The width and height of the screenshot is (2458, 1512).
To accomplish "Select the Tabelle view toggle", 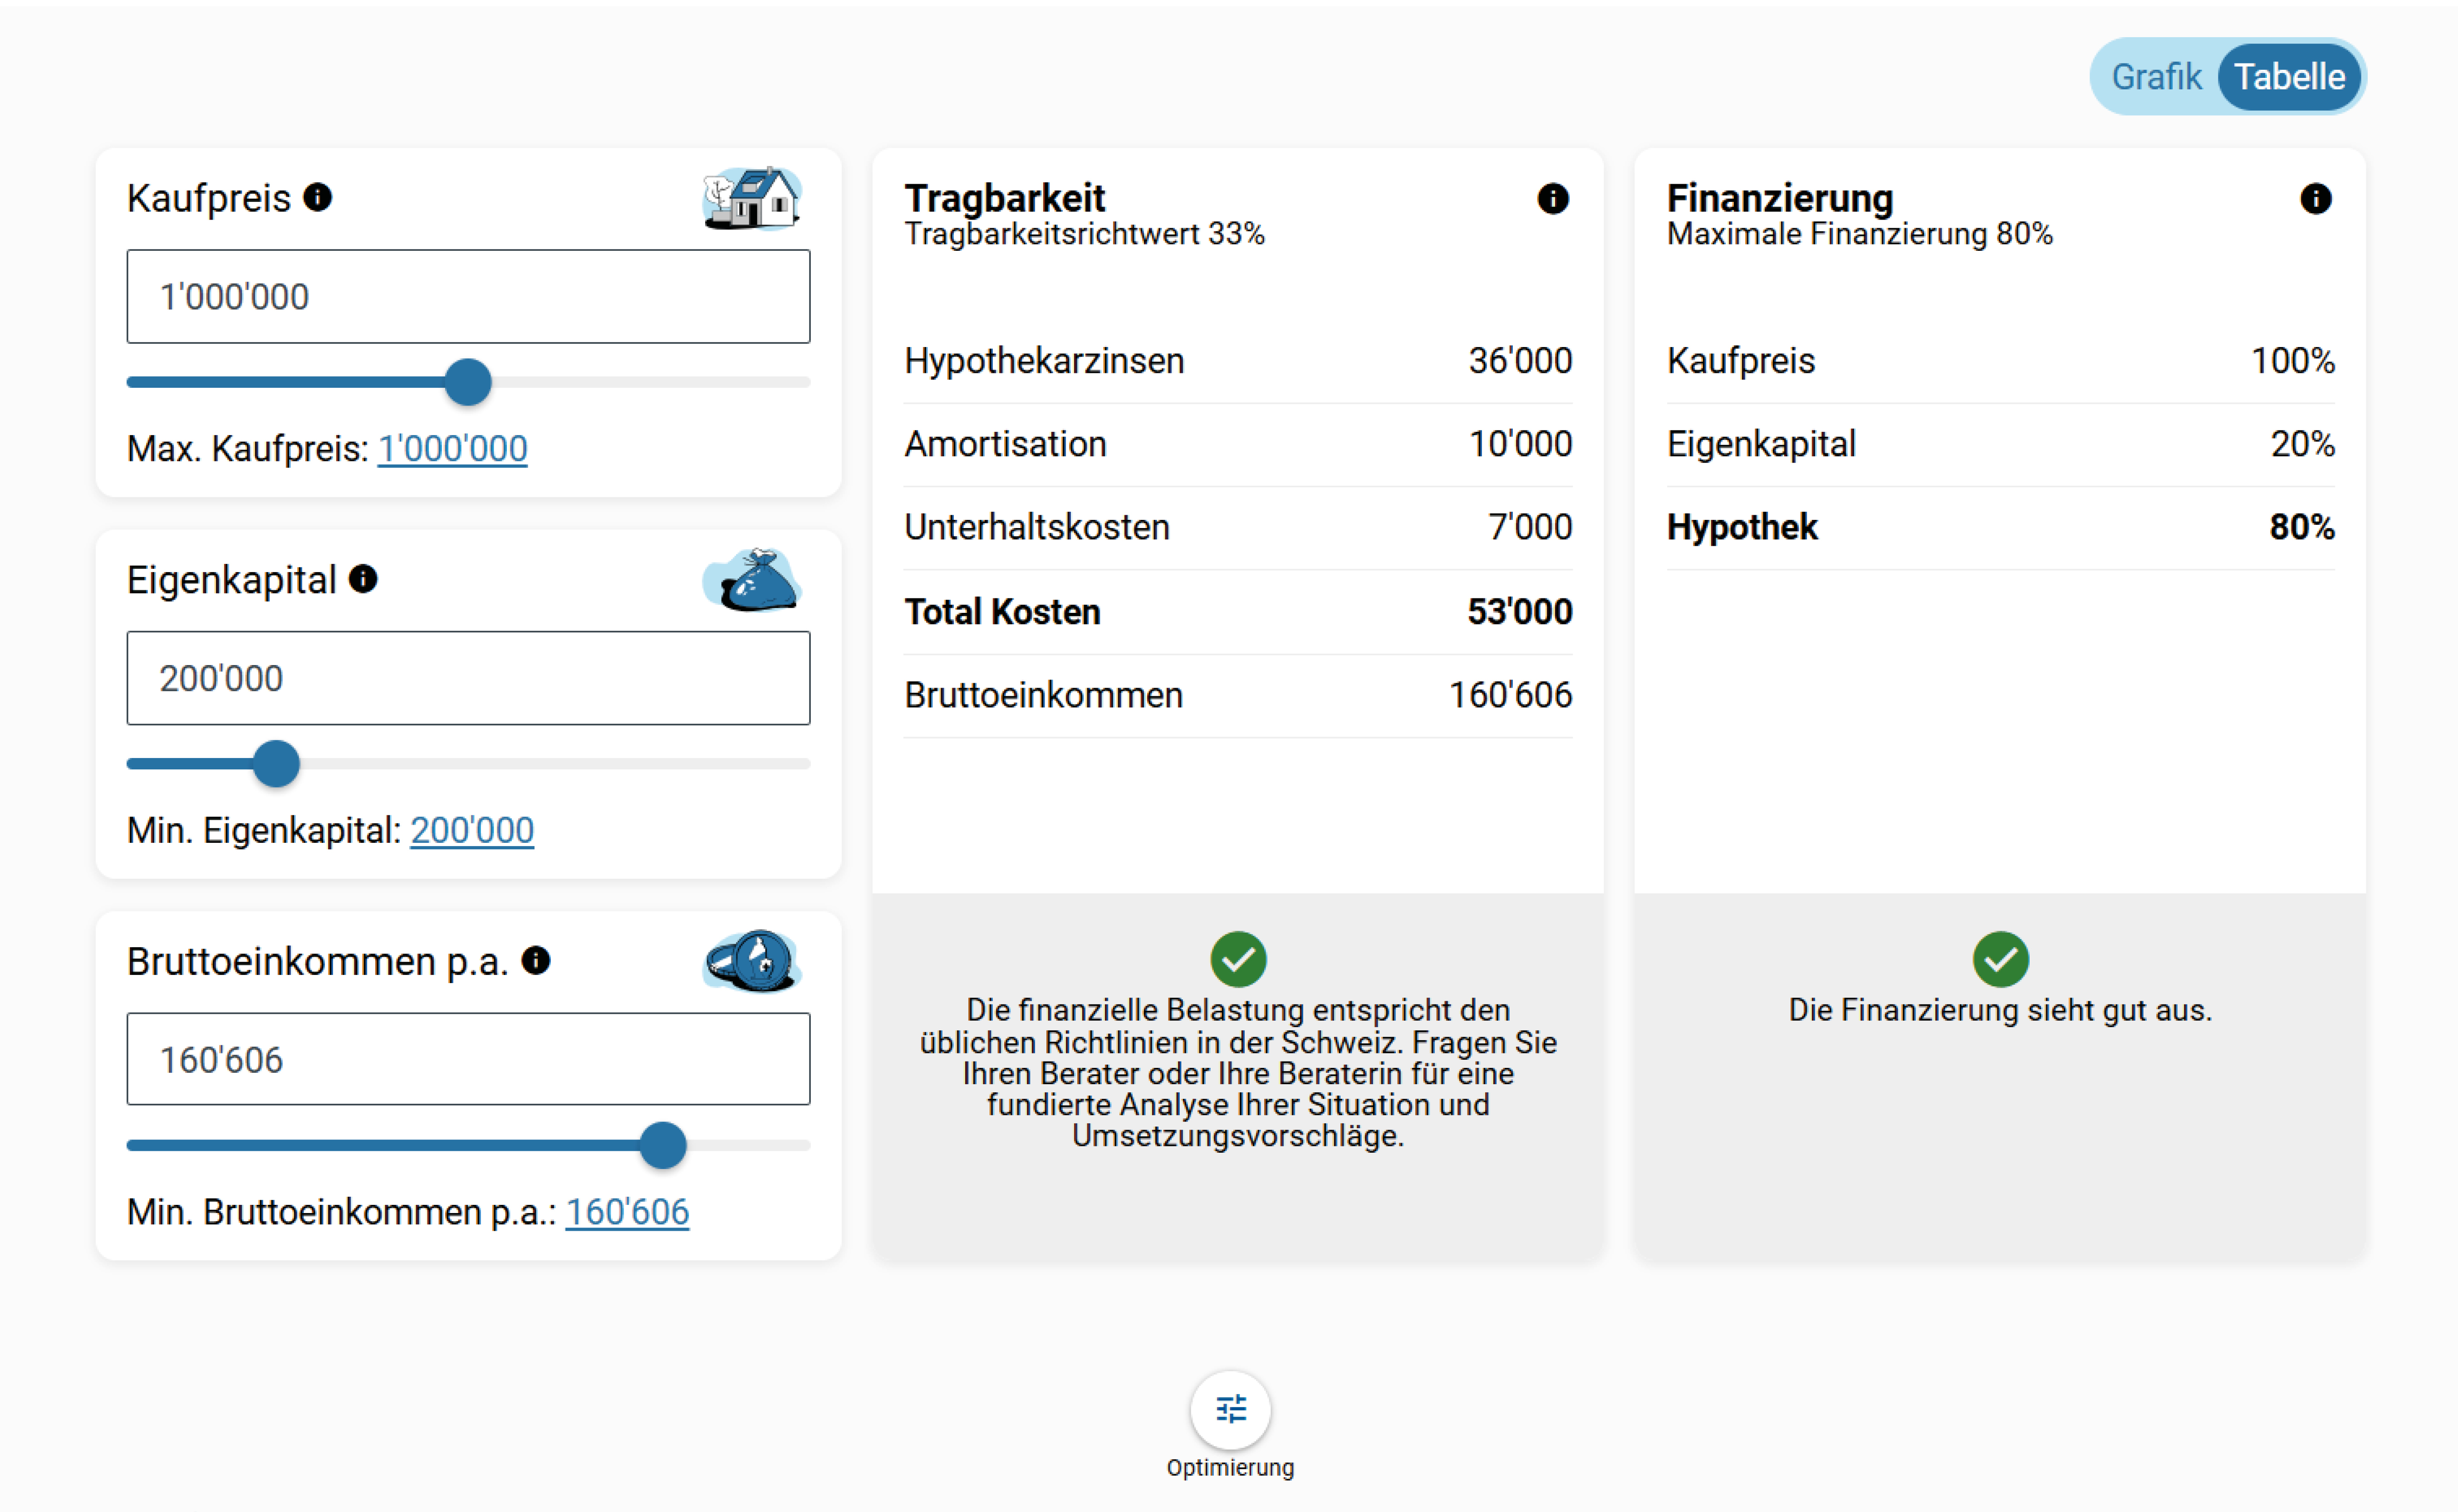I will coord(2289,77).
